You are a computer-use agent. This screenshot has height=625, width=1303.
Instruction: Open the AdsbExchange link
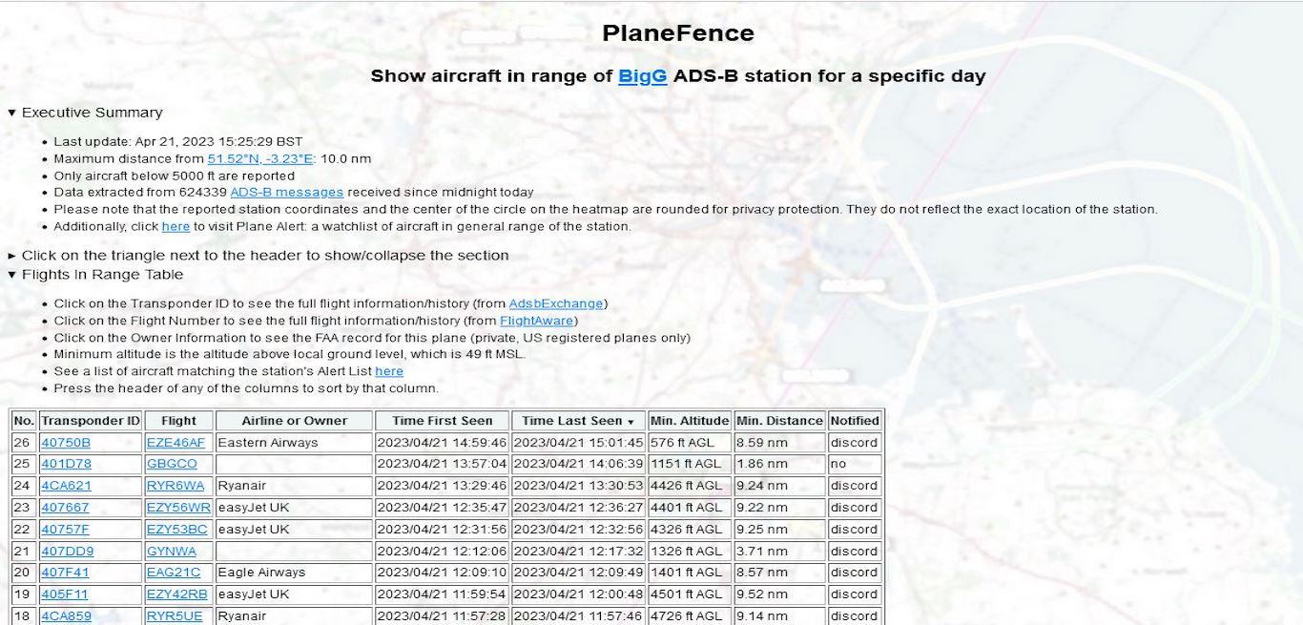555,304
